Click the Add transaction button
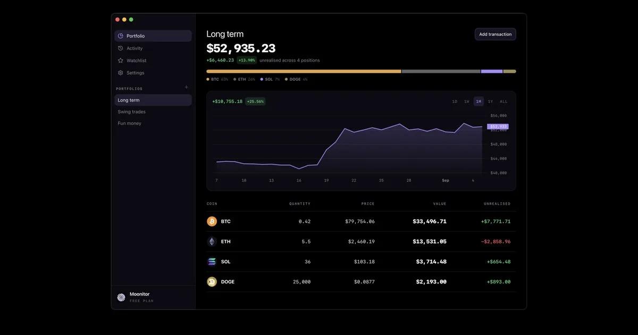This screenshot has height=335, width=638. click(496, 34)
